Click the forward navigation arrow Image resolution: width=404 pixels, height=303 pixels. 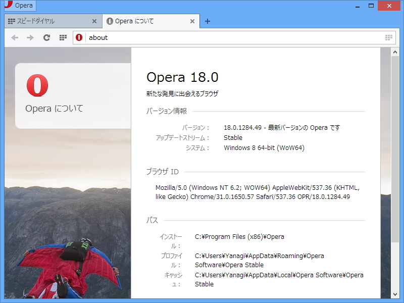pos(31,37)
